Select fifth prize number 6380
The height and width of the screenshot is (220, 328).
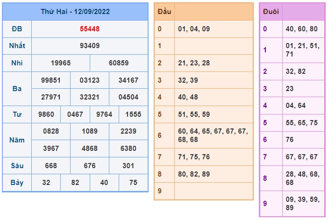(128, 149)
